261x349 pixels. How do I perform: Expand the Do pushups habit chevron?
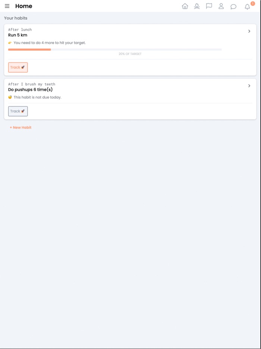tap(249, 86)
